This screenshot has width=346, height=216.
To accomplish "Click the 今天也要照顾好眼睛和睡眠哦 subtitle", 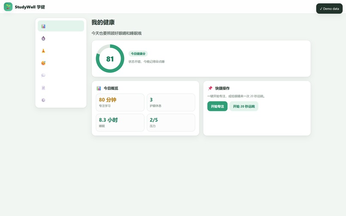I will pyautogui.click(x=116, y=33).
